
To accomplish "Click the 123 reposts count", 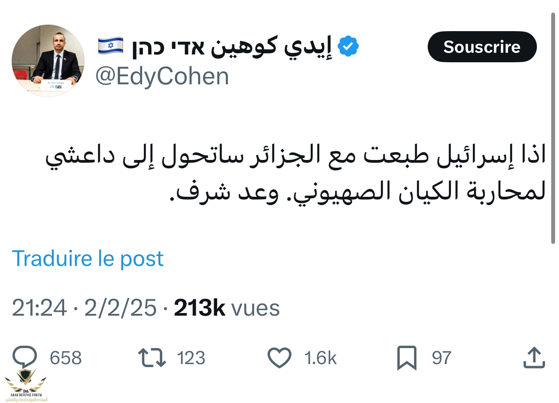I will [x=191, y=358].
